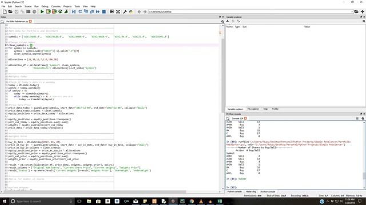Save all files via the toolbar icon
Viewport: 366px width, 205px height.
point(22,11)
